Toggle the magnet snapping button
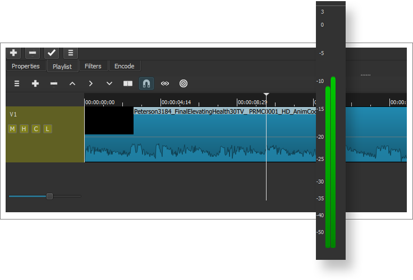The image size is (413, 280). 146,83
